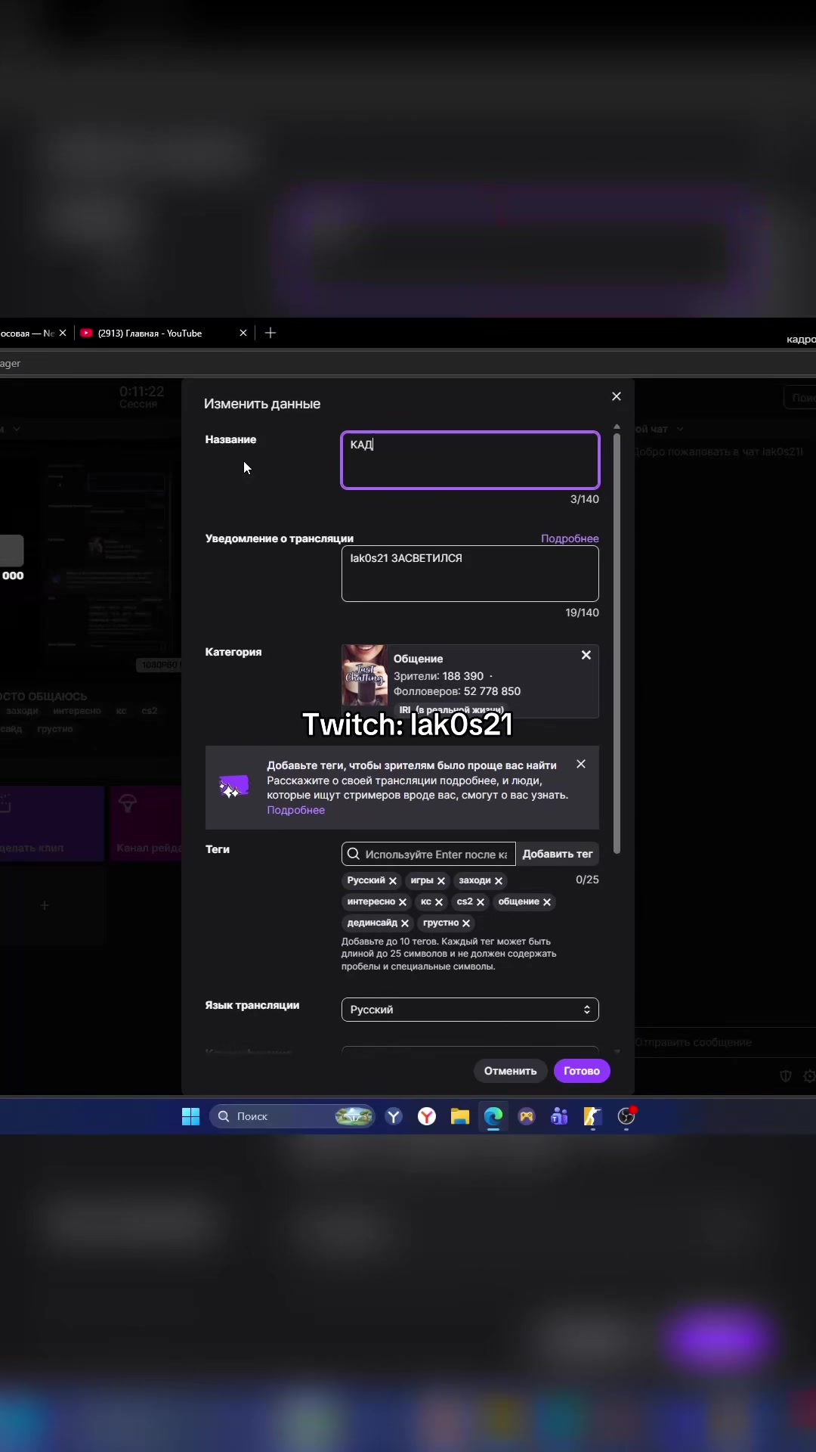Open Подробнее link beside notification label
The width and height of the screenshot is (816, 1452).
570,538
